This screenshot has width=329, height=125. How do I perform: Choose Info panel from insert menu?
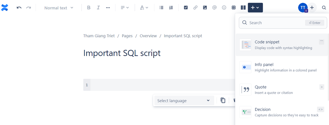[282, 67]
